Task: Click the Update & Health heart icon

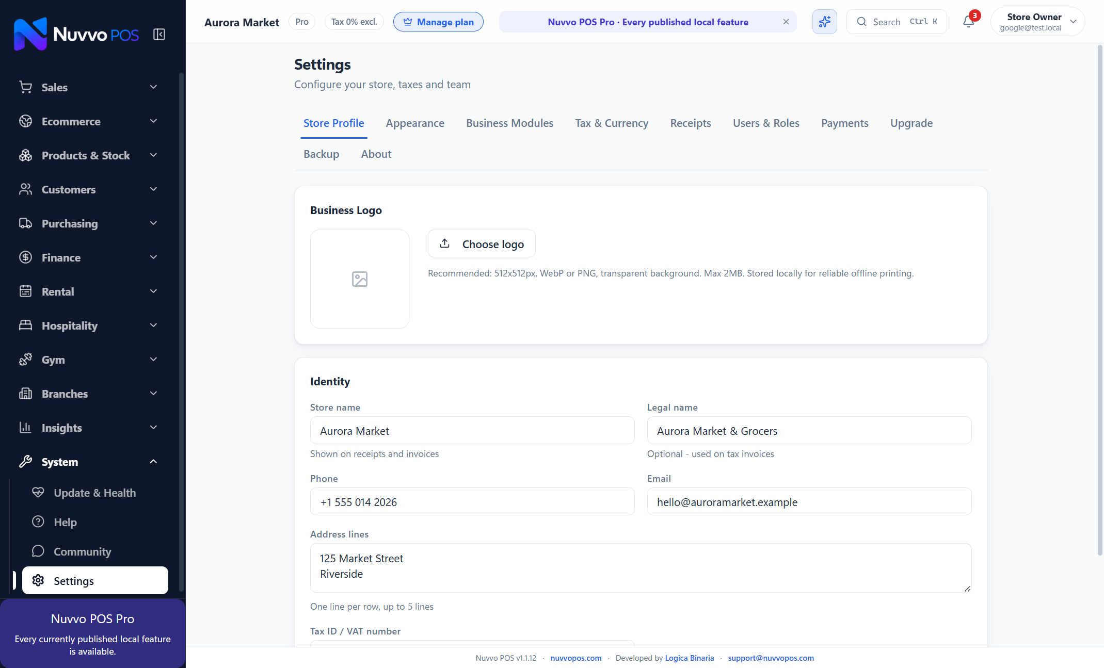Action: [x=38, y=493]
